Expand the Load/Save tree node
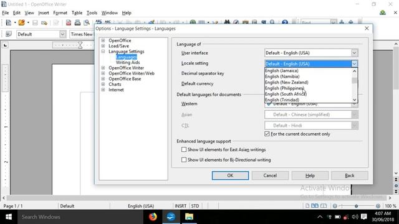399x224 pixels. tap(103, 46)
